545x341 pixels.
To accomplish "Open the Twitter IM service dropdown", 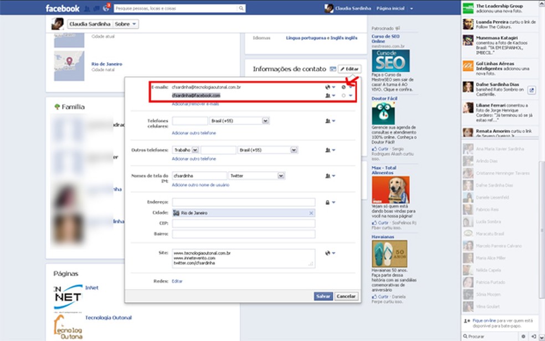I will pyautogui.click(x=256, y=175).
